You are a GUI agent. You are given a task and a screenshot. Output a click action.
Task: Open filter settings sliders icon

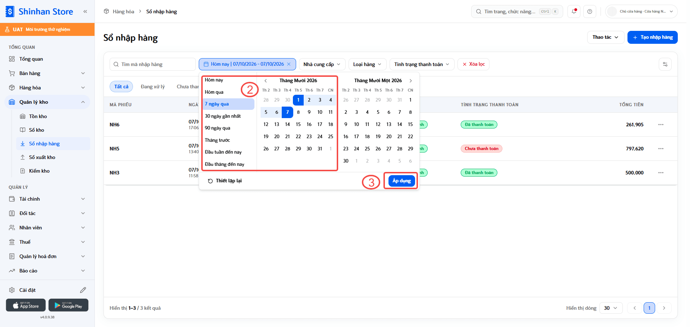(x=665, y=64)
